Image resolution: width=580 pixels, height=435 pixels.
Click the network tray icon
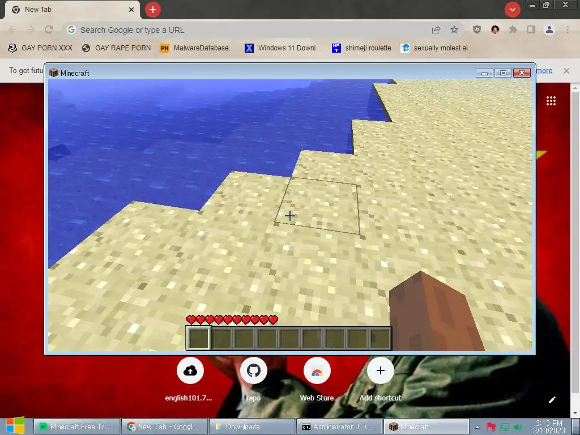pyautogui.click(x=505, y=427)
